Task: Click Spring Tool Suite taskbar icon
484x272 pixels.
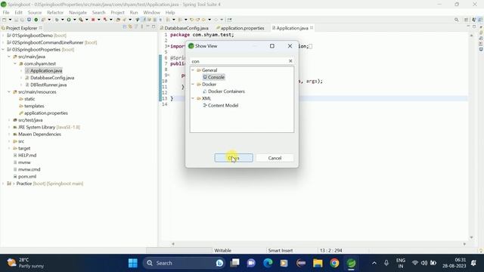Action: pyautogui.click(x=351, y=263)
